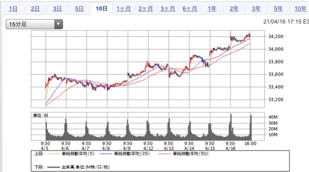Click the 20M volume axis label
The image size is (309, 172).
273,129
